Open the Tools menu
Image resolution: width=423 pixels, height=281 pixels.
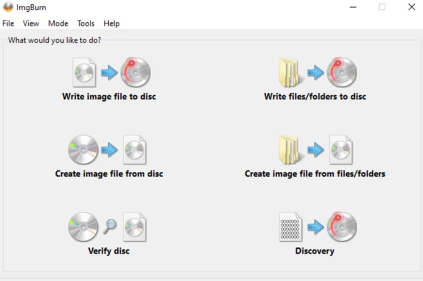[86, 23]
